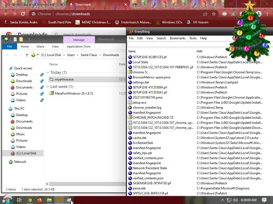Go back in Chrome
The height and width of the screenshot is (204, 273).
click(6, 14)
